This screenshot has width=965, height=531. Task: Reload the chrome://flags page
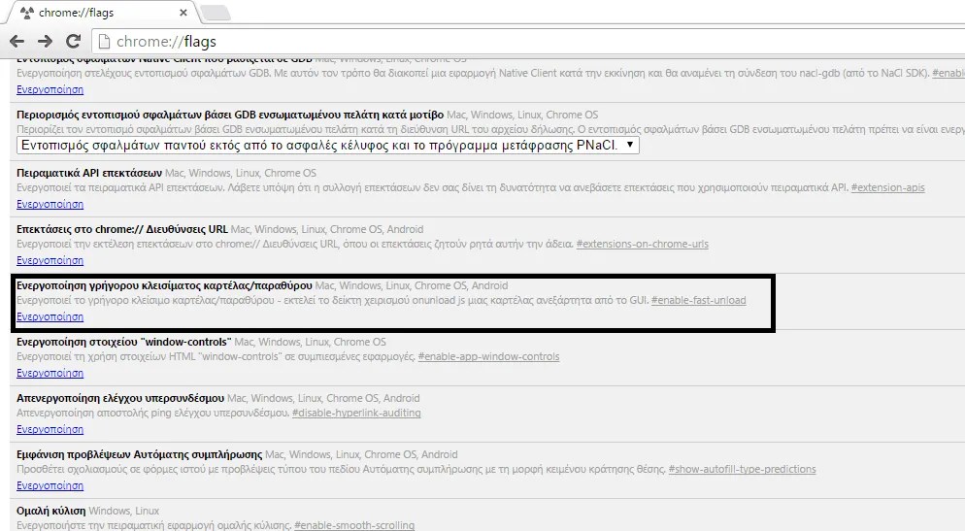pos(73,41)
